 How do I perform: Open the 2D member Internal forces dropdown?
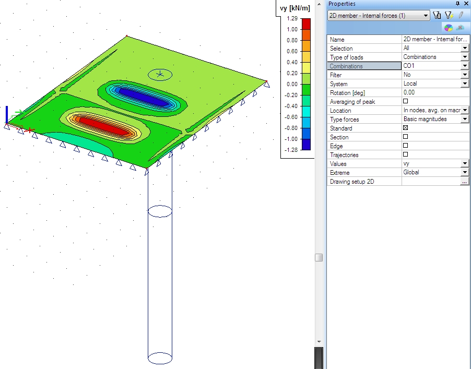pyautogui.click(x=426, y=16)
